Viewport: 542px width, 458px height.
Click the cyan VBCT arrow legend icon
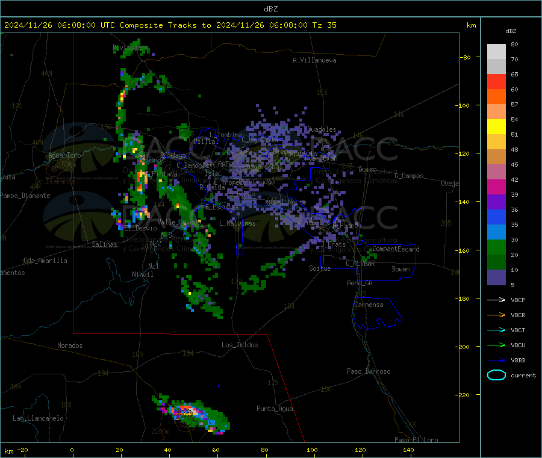(x=496, y=330)
